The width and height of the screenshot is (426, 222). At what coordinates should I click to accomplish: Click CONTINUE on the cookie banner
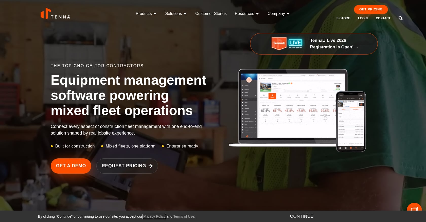301,216
